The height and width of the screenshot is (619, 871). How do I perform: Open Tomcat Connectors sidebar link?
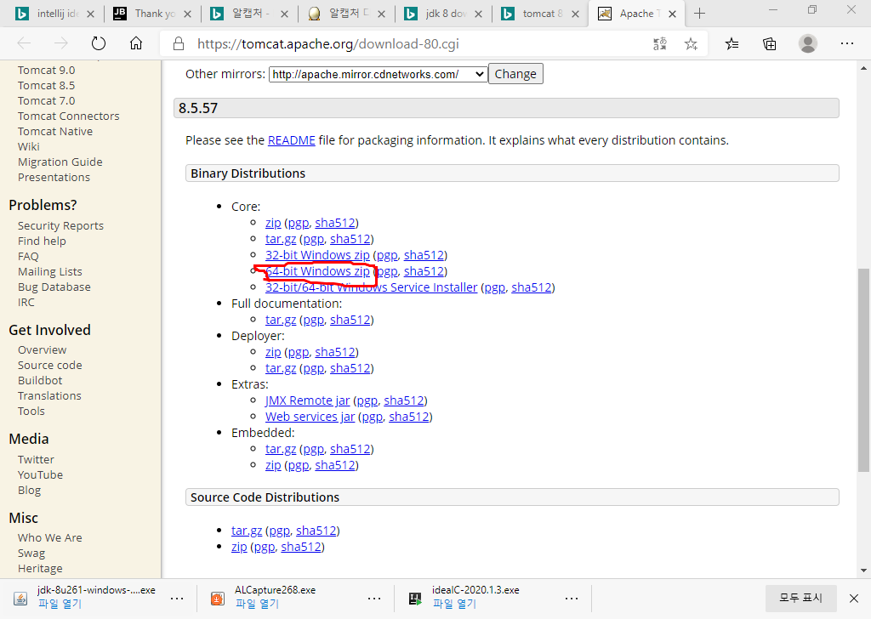click(68, 116)
